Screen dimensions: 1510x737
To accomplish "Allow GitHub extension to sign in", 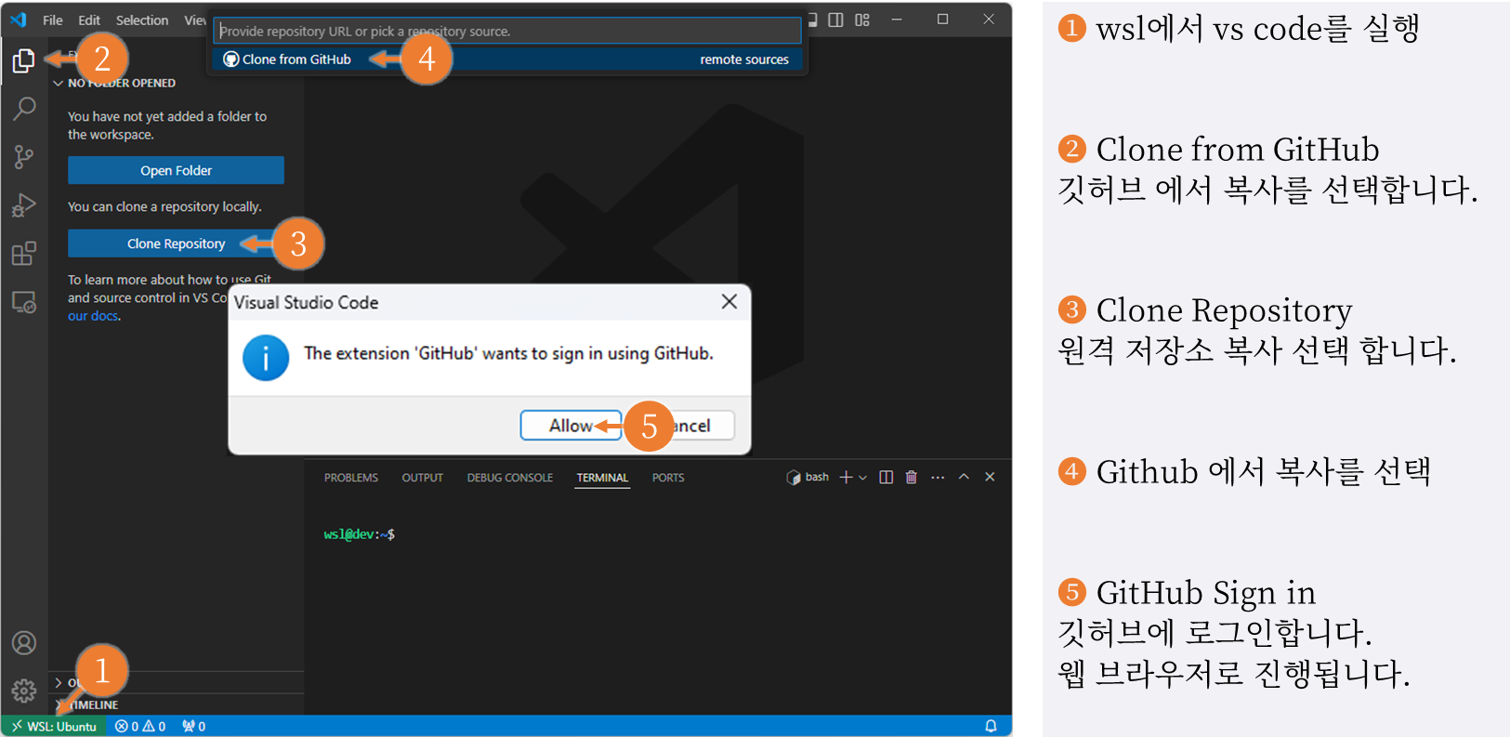I will 571,425.
